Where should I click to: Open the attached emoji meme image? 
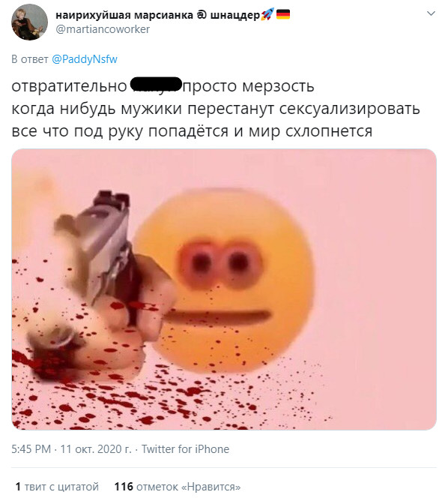tap(224, 289)
